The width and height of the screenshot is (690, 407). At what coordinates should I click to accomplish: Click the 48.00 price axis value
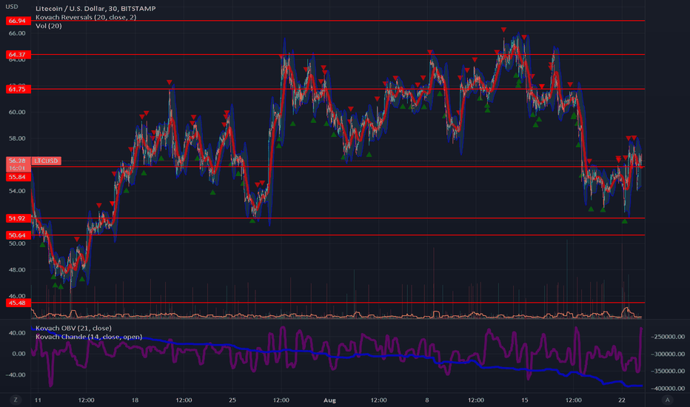(17, 269)
